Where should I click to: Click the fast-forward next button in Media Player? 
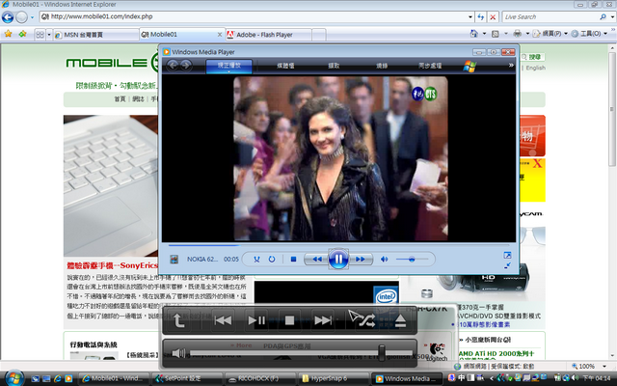(360, 260)
